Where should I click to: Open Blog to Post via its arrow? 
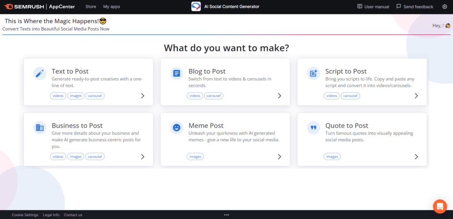pyautogui.click(x=280, y=96)
